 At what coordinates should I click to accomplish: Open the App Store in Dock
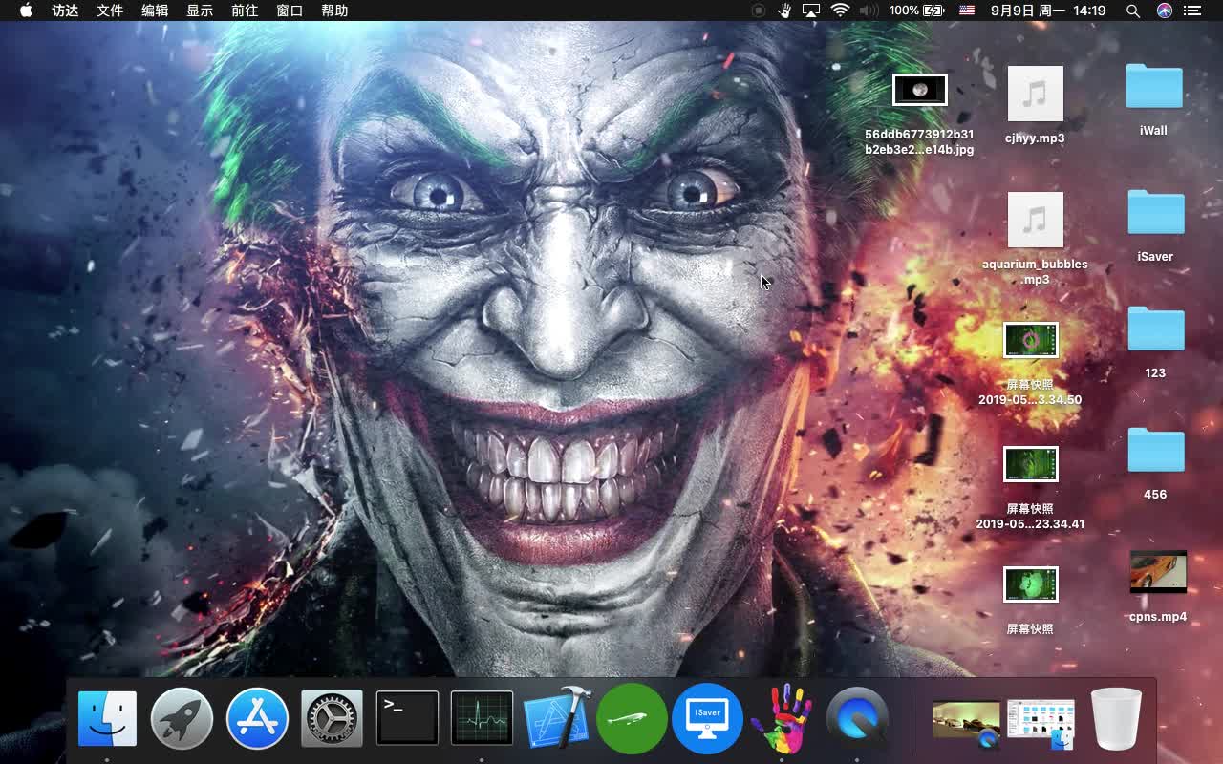click(x=257, y=718)
